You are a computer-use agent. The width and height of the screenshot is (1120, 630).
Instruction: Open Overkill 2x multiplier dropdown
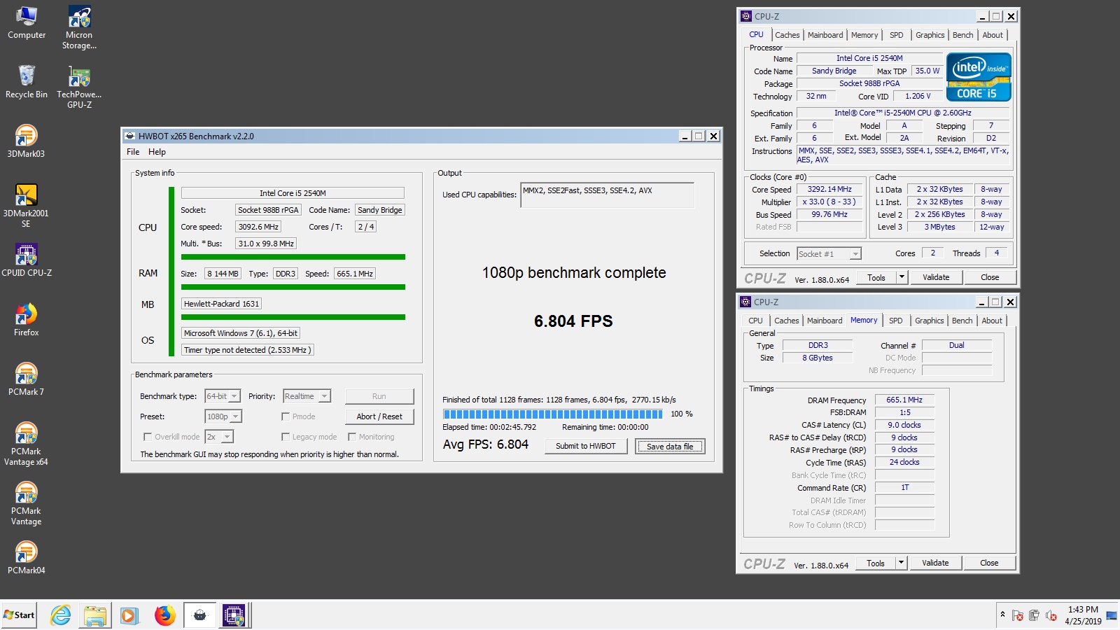click(218, 437)
